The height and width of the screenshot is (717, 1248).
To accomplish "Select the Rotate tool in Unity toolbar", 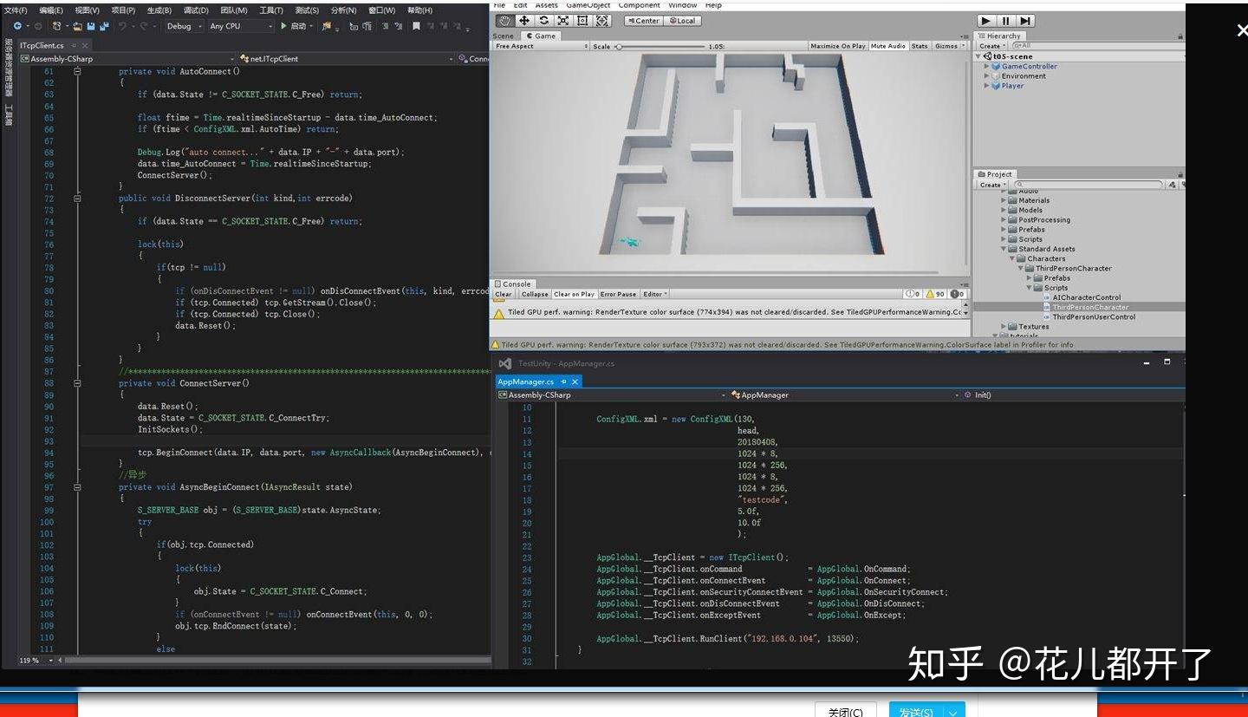I will coord(543,21).
